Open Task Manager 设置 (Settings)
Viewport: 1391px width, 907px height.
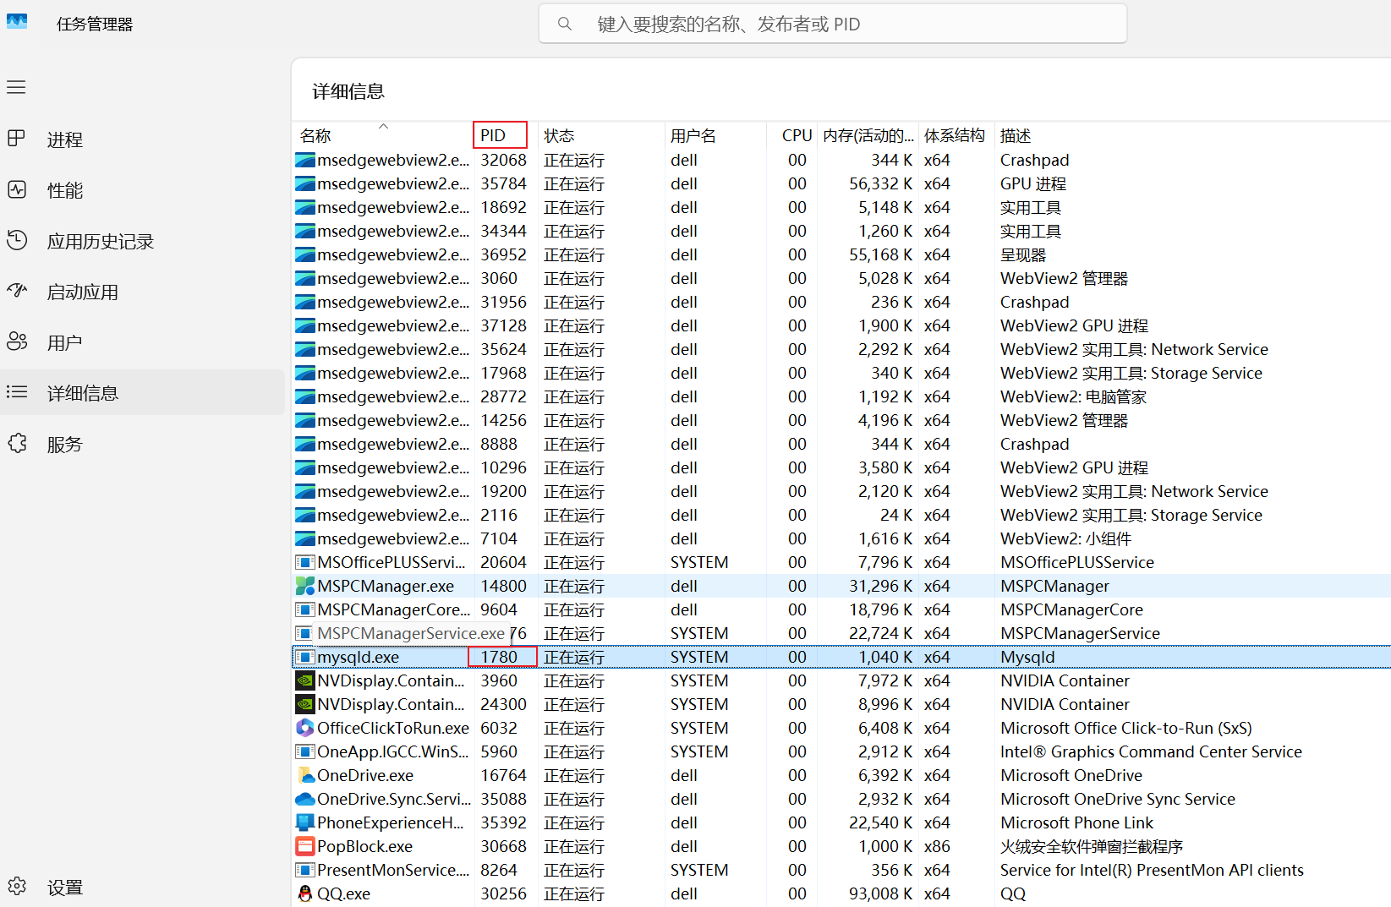click(x=64, y=887)
